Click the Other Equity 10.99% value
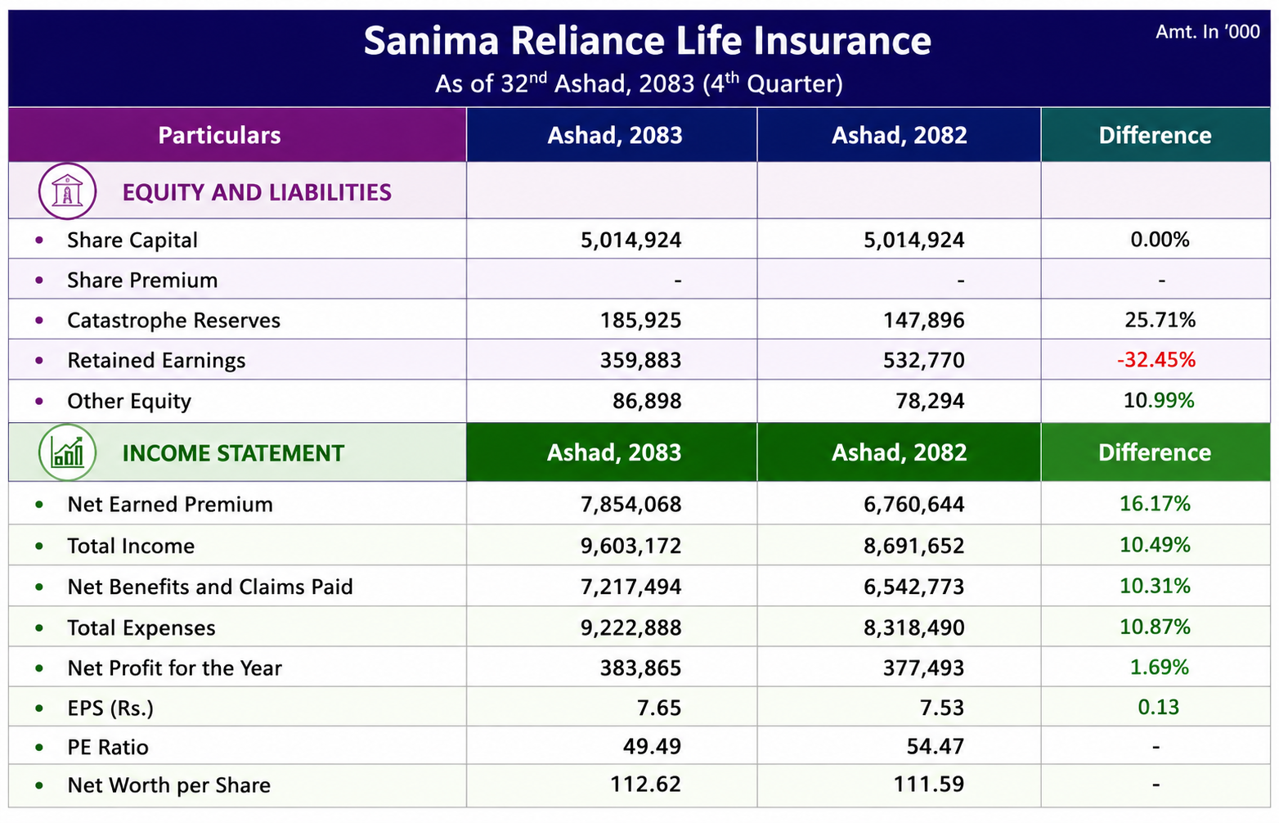Image resolution: width=1279 pixels, height=823 pixels. click(x=1159, y=400)
